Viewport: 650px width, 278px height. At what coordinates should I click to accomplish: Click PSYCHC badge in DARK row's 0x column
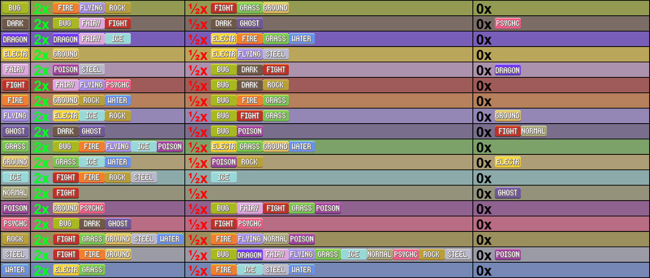tap(508, 23)
